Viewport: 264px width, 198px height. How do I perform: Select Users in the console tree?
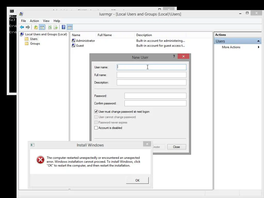(34, 39)
